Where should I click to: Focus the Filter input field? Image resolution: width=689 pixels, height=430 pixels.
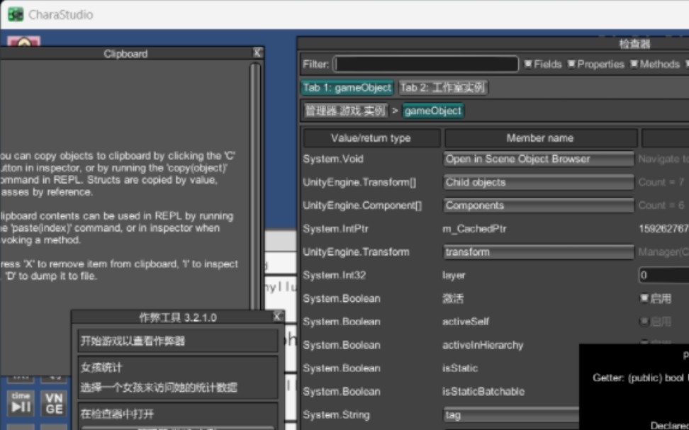click(426, 64)
